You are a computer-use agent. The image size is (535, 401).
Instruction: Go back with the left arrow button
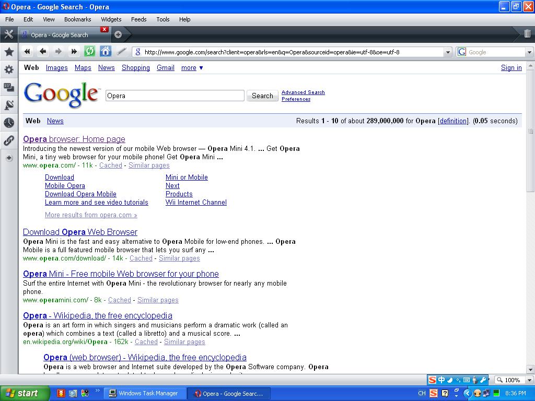click(43, 52)
